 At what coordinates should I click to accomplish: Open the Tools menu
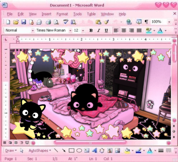pyautogui.click(x=77, y=14)
